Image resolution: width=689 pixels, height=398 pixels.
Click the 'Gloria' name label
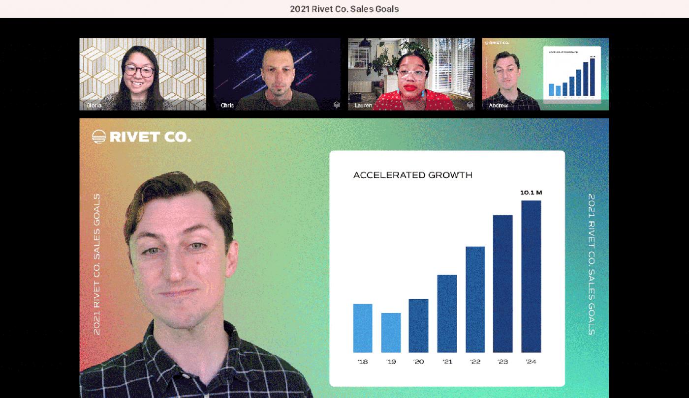pyautogui.click(x=94, y=105)
